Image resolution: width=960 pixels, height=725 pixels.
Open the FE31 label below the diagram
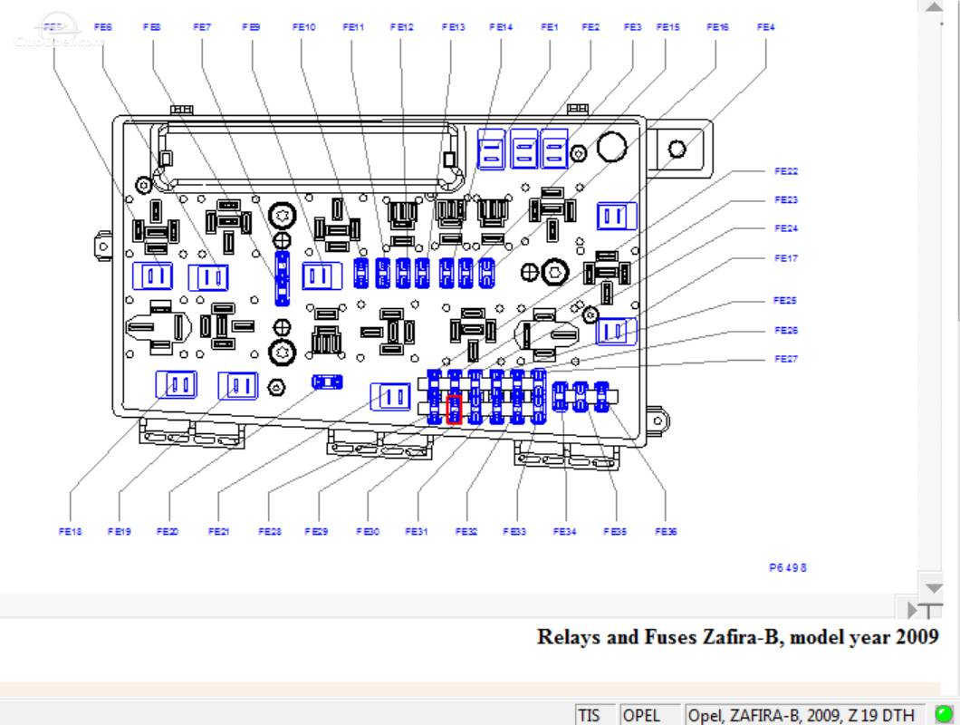point(417,531)
